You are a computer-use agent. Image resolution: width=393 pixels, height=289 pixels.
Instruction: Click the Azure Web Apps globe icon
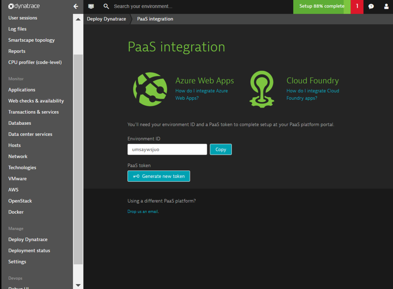(x=150, y=89)
